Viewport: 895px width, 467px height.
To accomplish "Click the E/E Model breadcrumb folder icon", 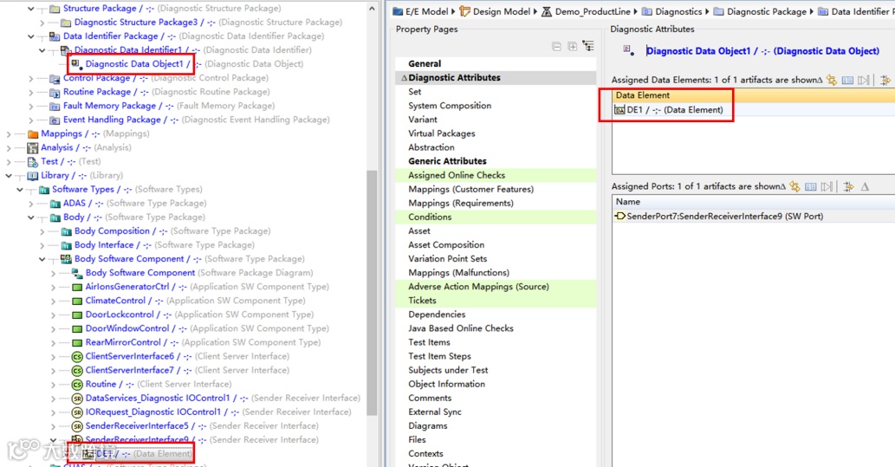I will tap(398, 11).
